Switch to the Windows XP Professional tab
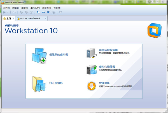The image size is (168, 113). coord(32,18)
